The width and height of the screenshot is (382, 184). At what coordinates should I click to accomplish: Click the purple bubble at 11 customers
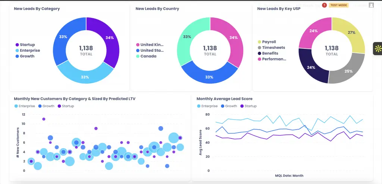click(x=44, y=119)
